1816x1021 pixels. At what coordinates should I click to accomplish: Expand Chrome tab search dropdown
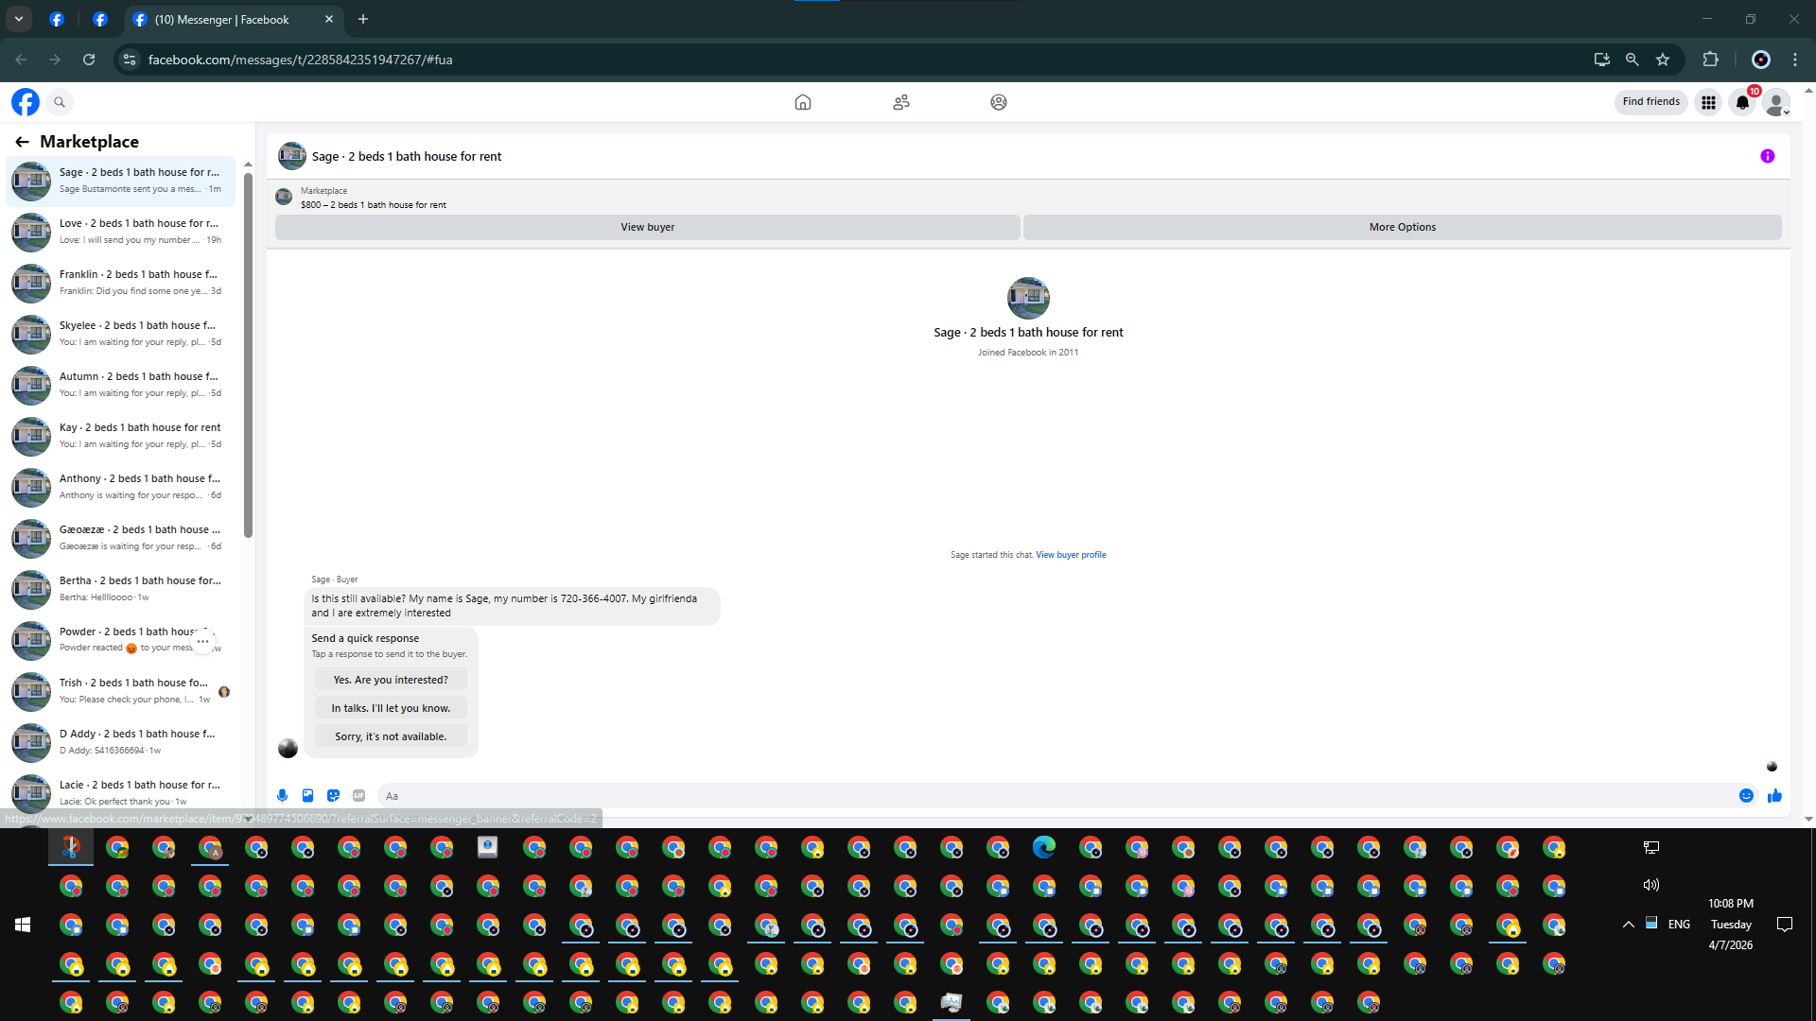19,19
